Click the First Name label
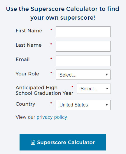126x154 pixels. click(29, 31)
